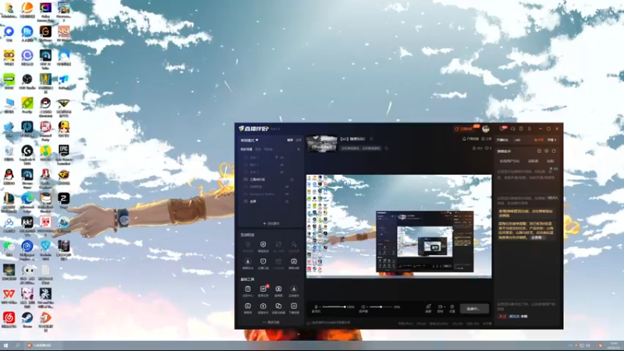Open the mode dropdown at top of left panel
Screen dimensions: 624x351
tap(250, 140)
